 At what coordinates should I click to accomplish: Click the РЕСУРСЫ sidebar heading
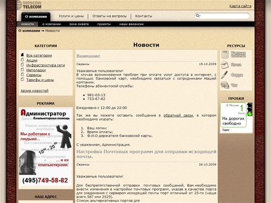coord(236,46)
